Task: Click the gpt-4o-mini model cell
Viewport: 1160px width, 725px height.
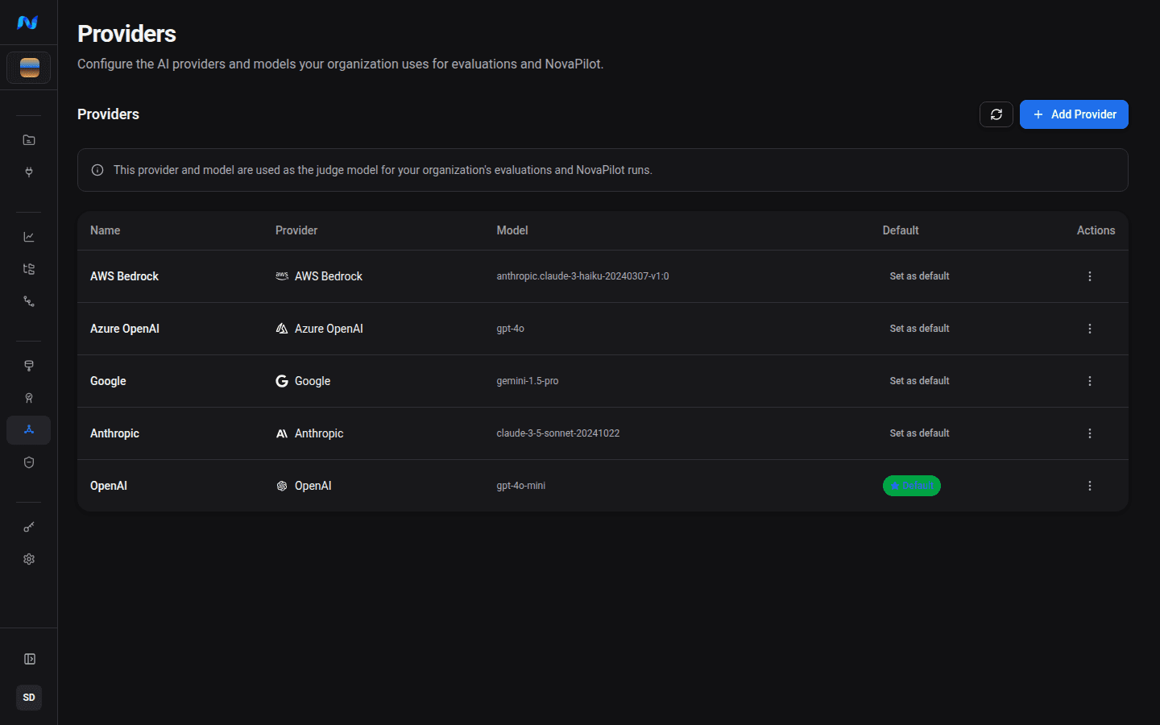Action: (x=520, y=486)
